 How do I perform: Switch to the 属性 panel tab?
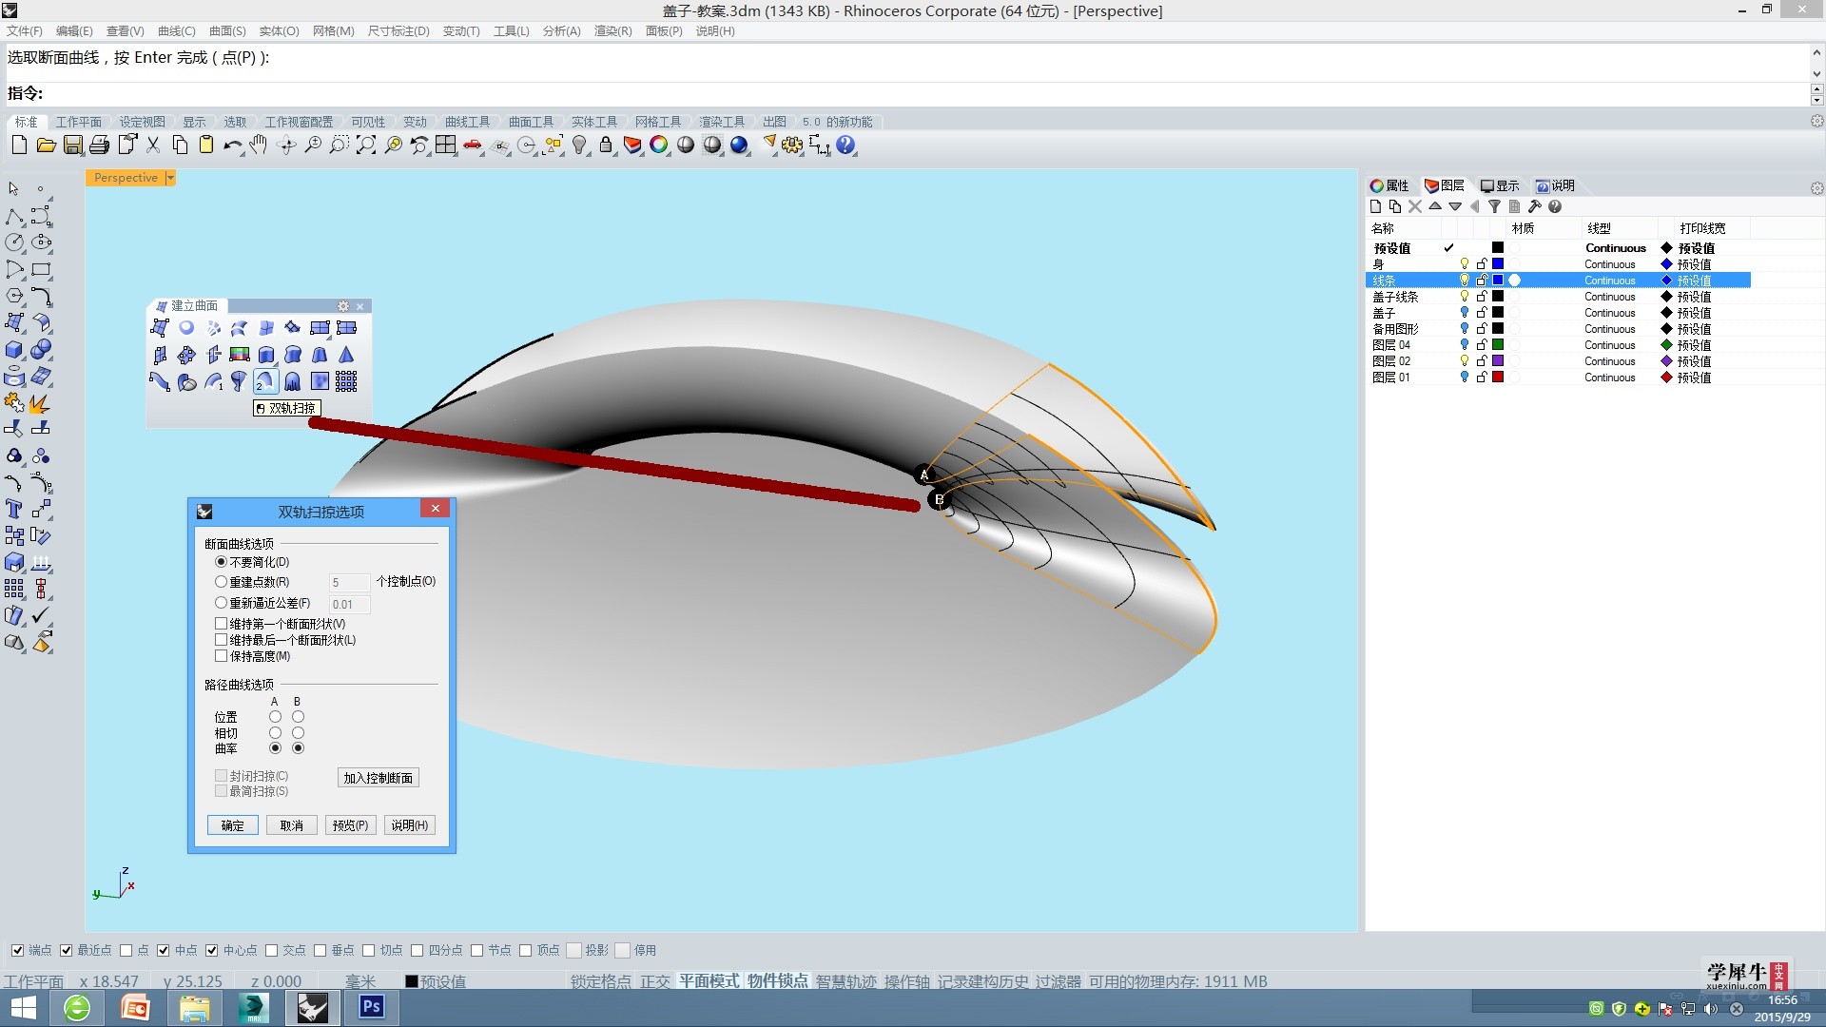coord(1389,185)
